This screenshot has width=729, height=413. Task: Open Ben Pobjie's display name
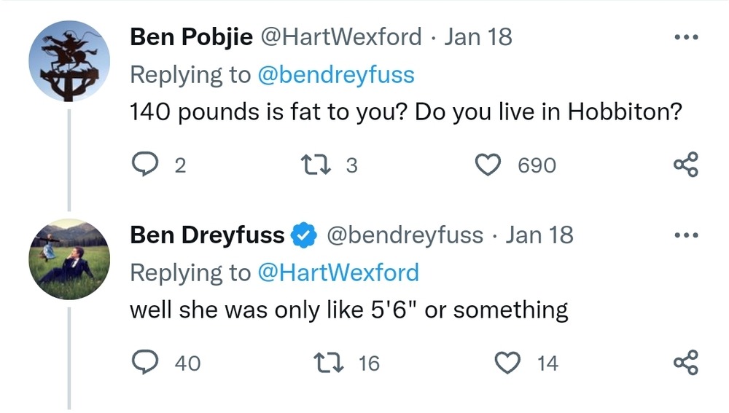[x=191, y=36]
